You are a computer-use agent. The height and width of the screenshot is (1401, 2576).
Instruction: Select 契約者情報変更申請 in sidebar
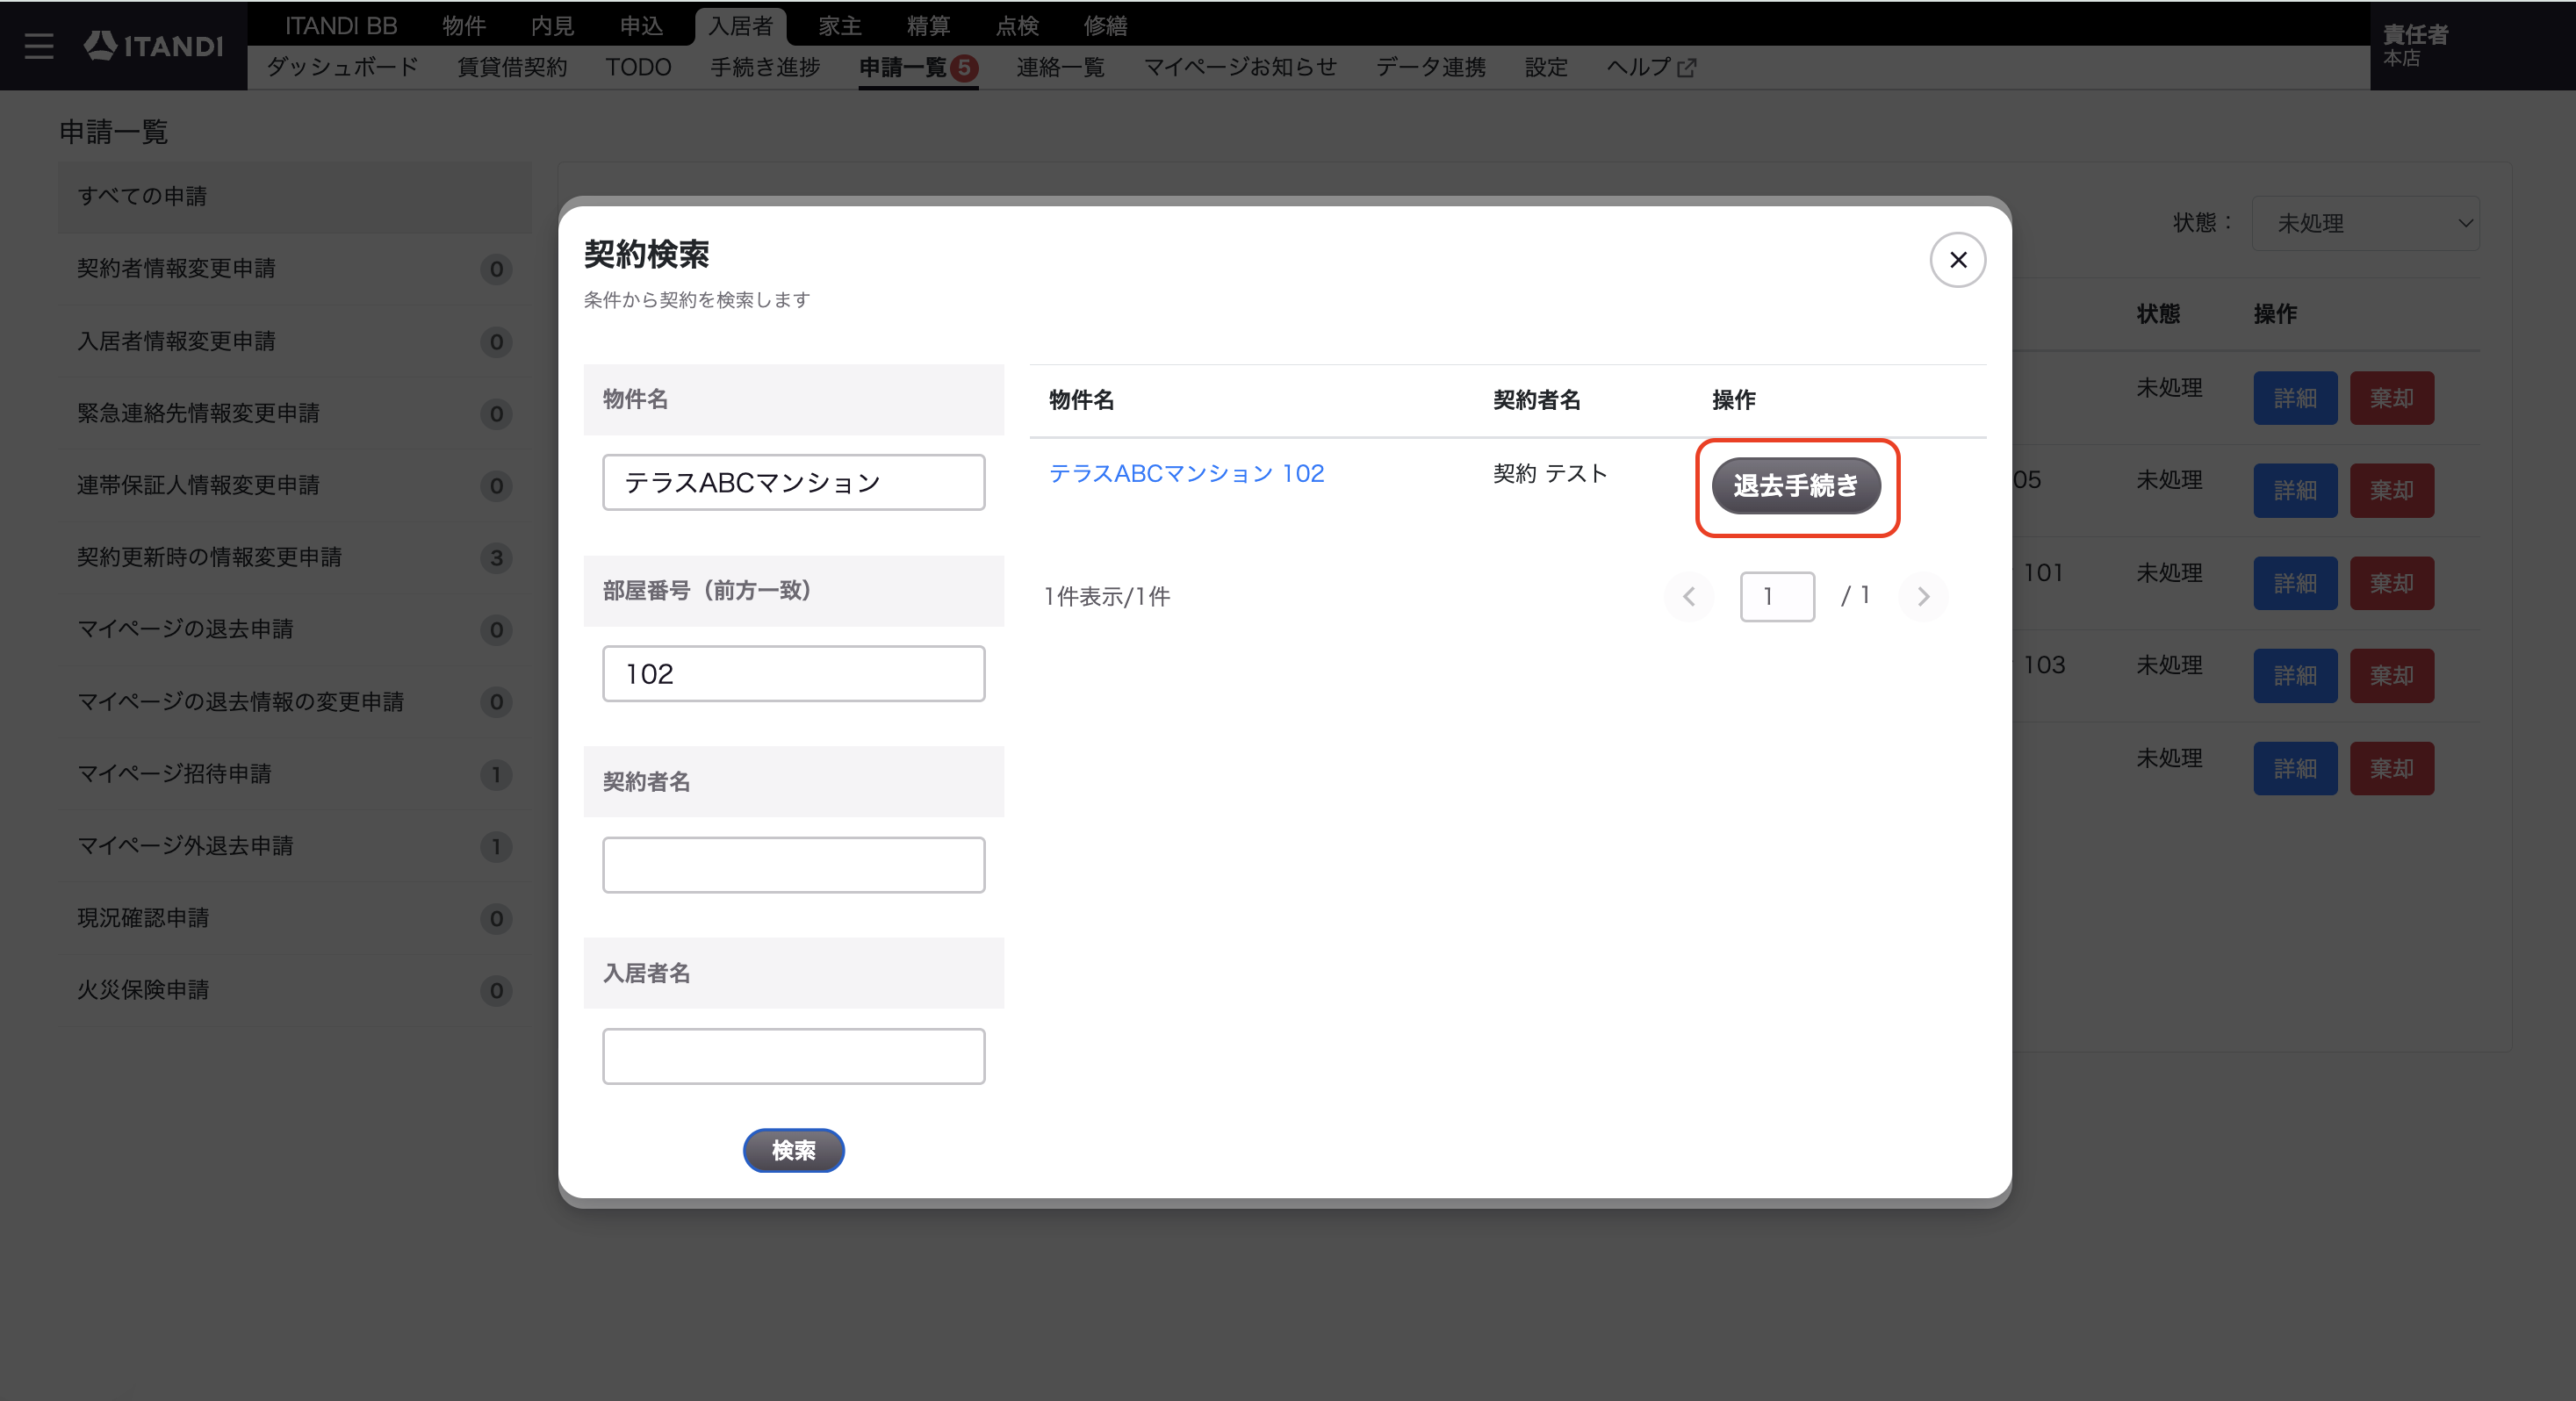point(295,269)
